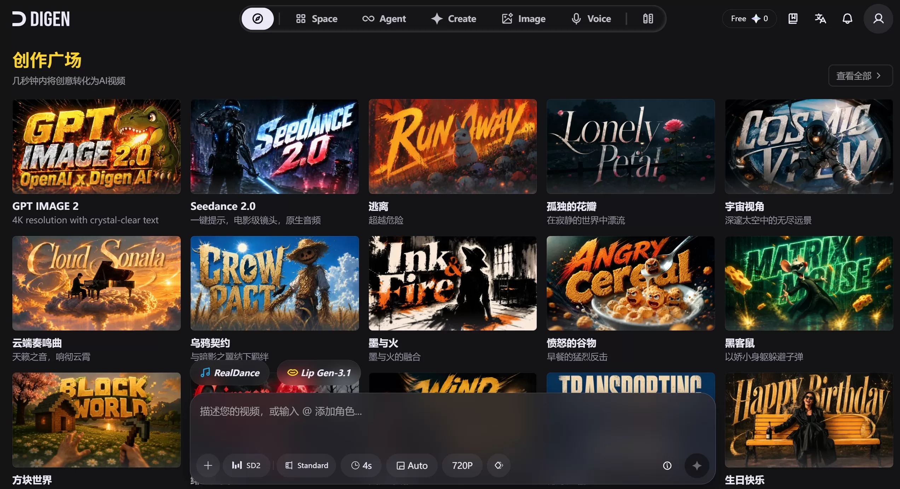Open the GPT IMAGE 2 thumbnail
This screenshot has width=900, height=489.
[96, 146]
